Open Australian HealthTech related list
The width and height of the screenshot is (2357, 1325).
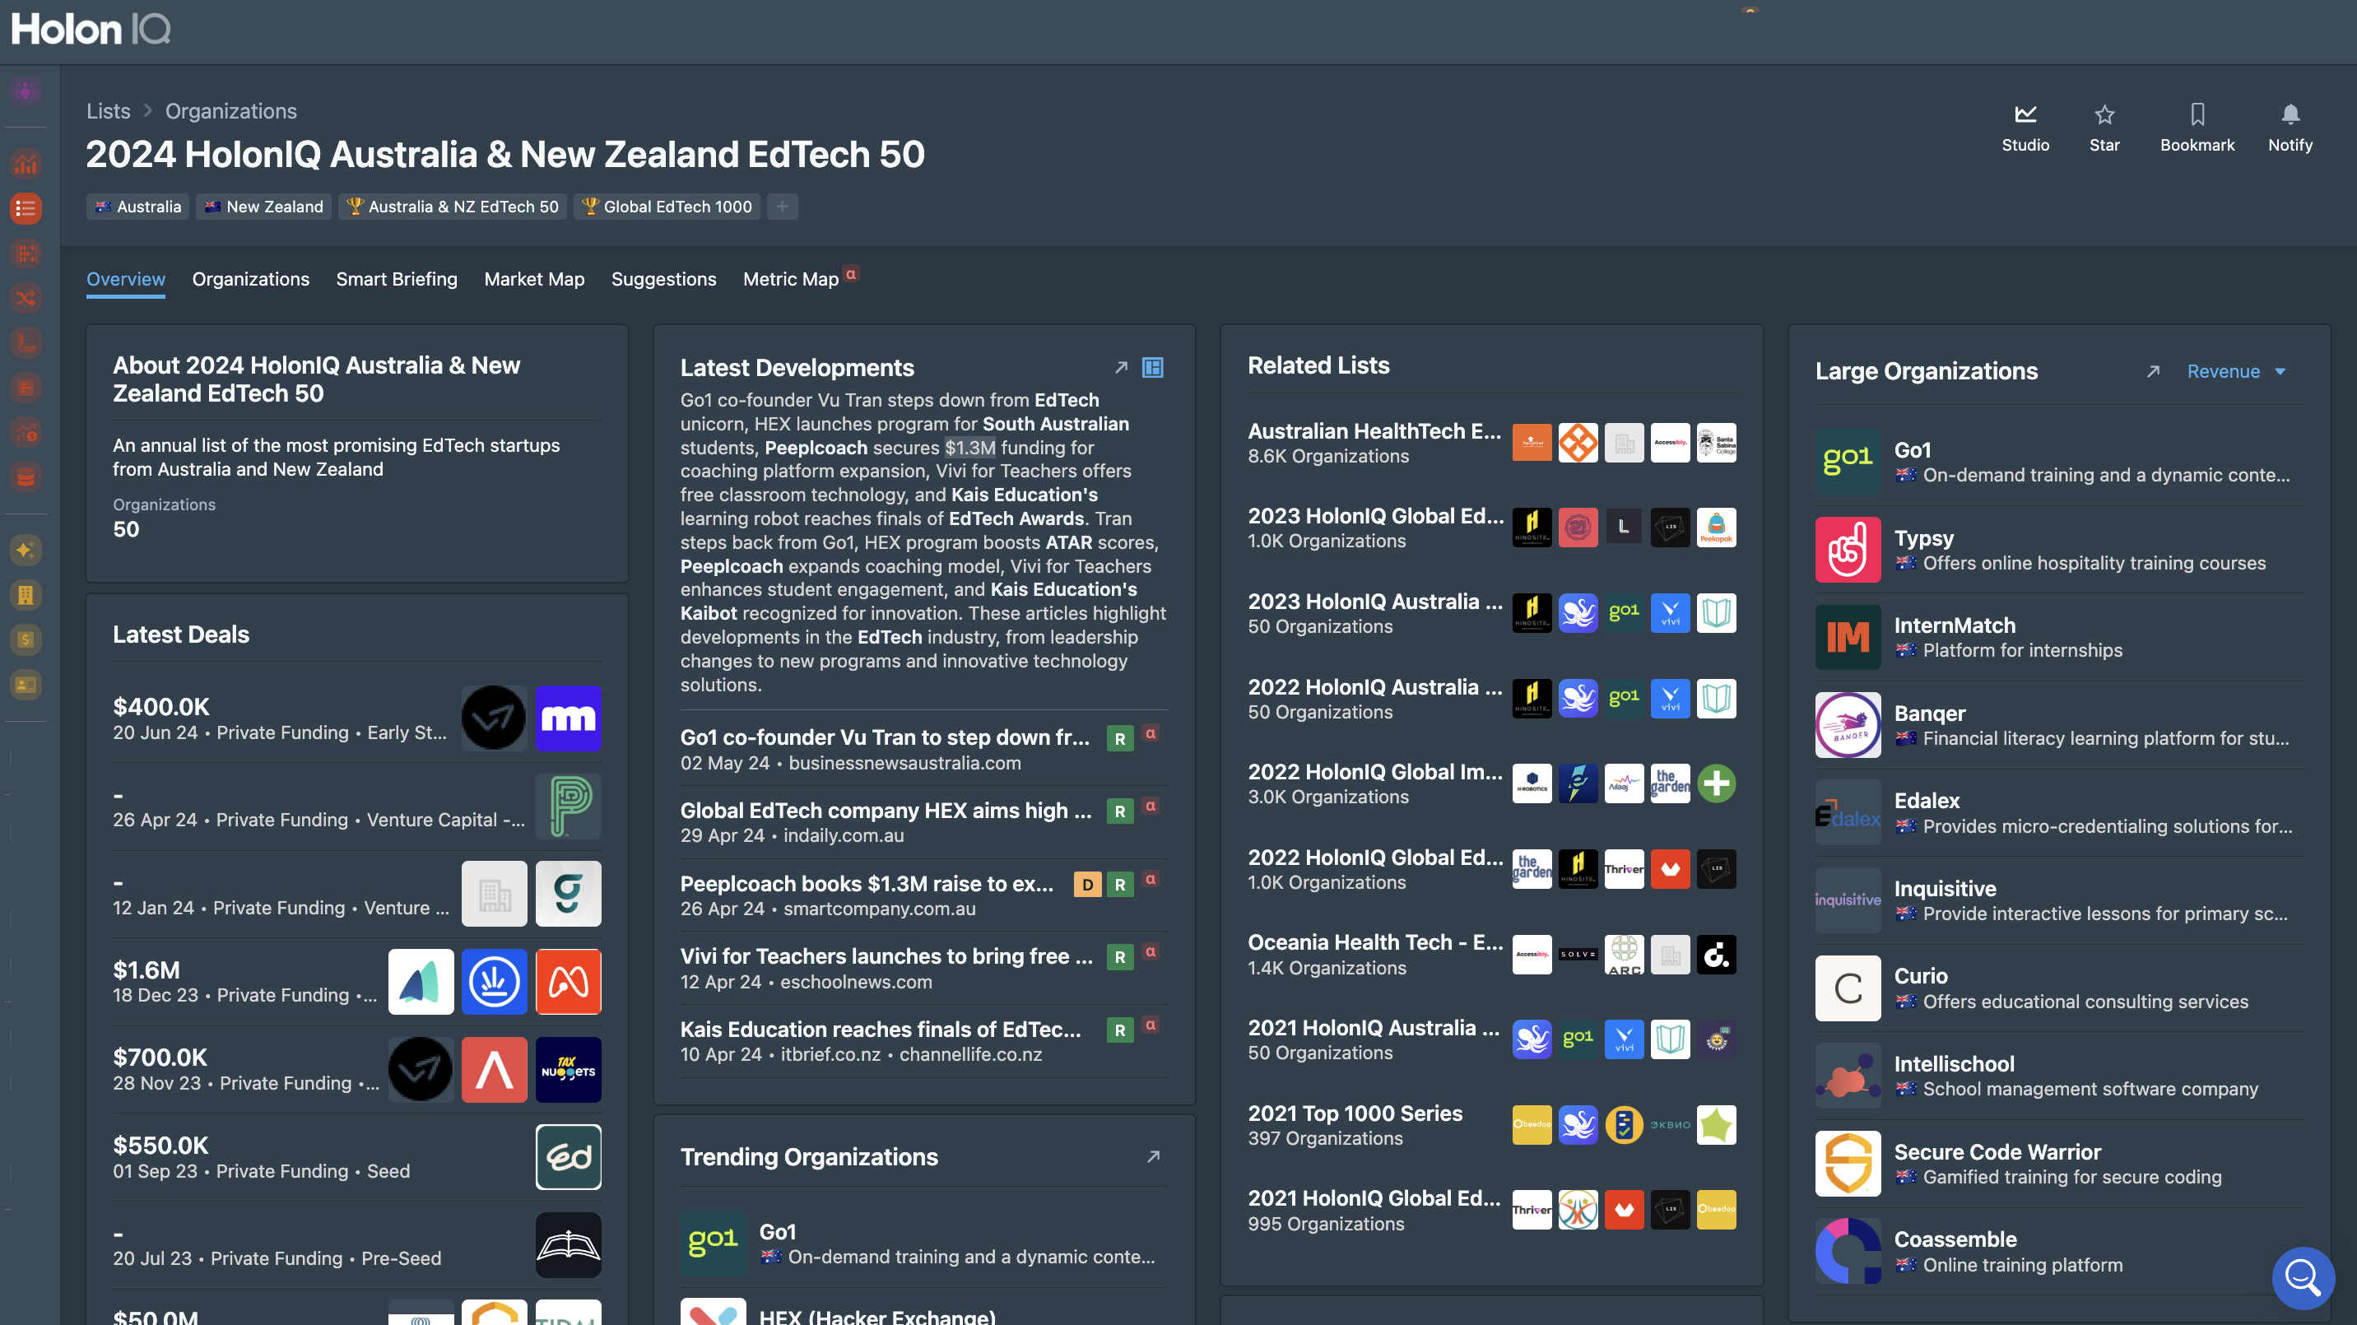[1491, 443]
